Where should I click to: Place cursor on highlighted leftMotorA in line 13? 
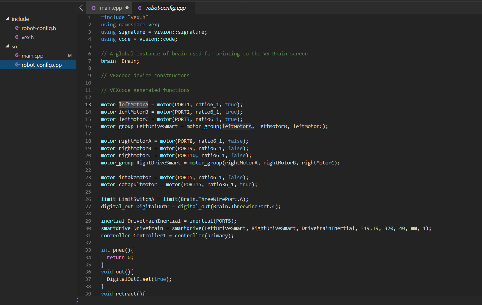tap(133, 104)
